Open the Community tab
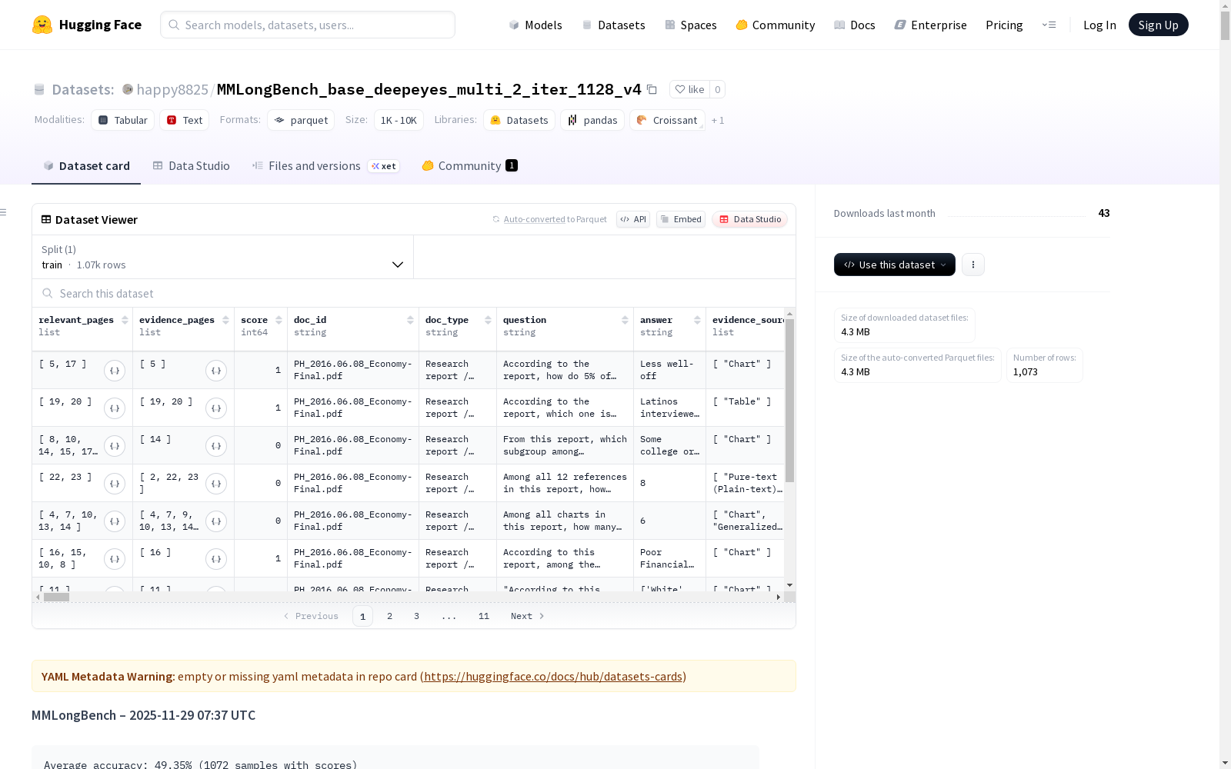1231x769 pixels. 469,166
